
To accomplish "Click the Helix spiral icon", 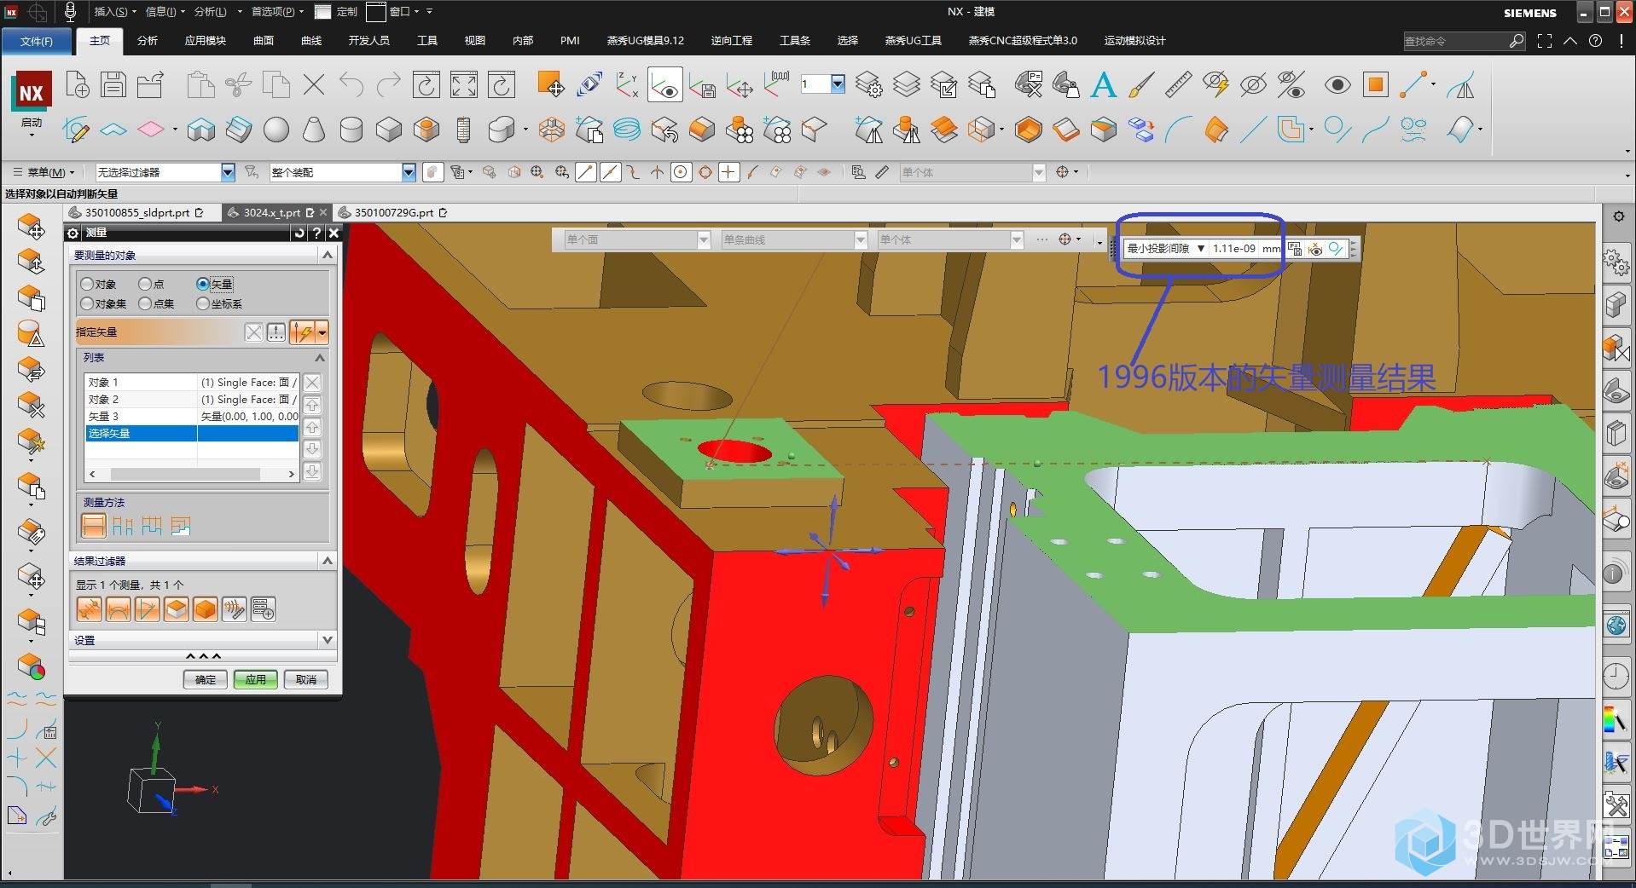I will click(x=627, y=130).
